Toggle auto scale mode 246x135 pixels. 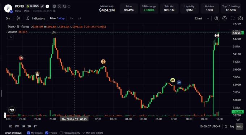[239, 126]
